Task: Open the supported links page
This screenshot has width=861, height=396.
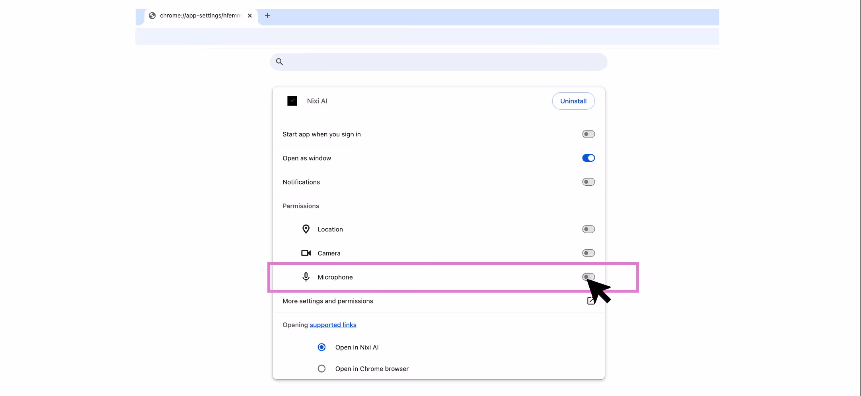Action: pyautogui.click(x=333, y=324)
